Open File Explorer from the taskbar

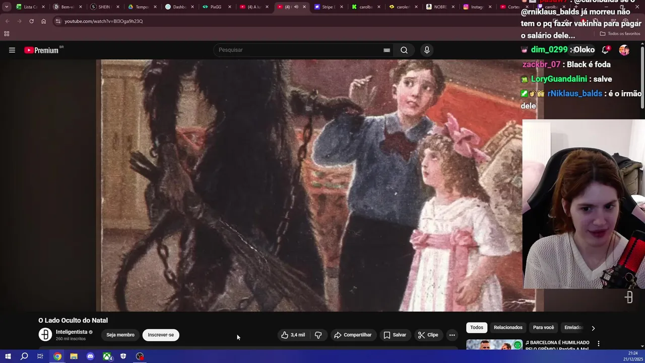(x=74, y=356)
